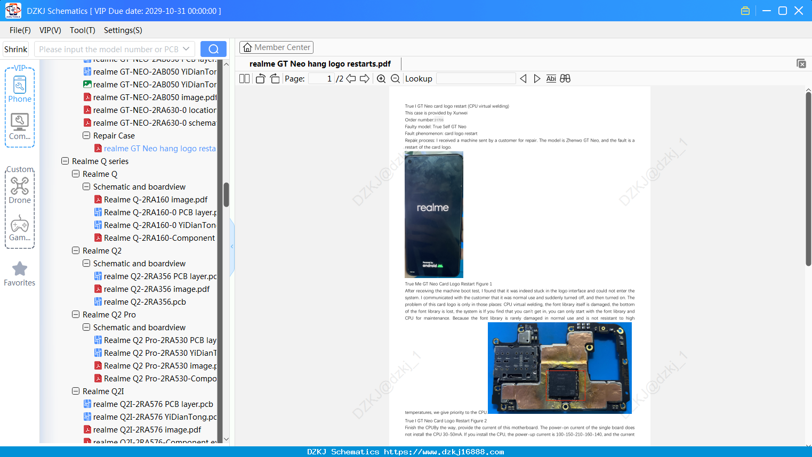The height and width of the screenshot is (457, 812).
Task: Open Realme Q-2RA160 image.pdf
Action: (x=151, y=200)
